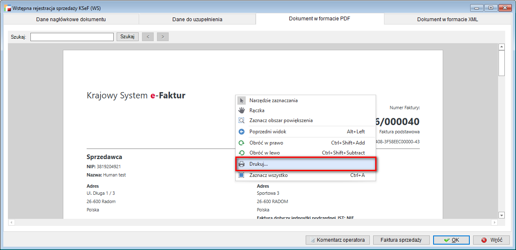Screen dimensions: 516x250
Task: Click the Obróć w prawo rotate icon
Action: tap(242, 143)
